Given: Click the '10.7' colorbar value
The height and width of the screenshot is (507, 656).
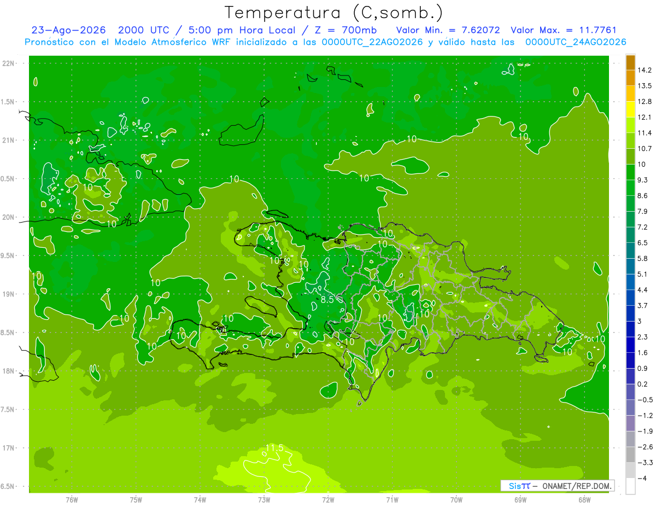Looking at the screenshot, I should (645, 149).
